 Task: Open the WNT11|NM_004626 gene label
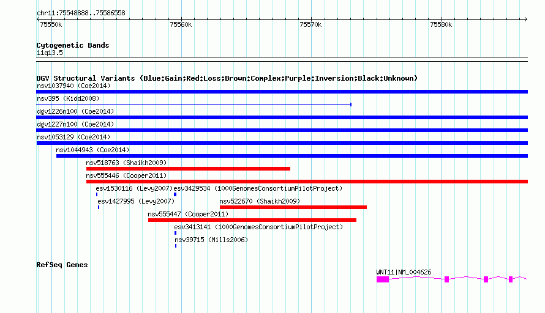point(404,272)
